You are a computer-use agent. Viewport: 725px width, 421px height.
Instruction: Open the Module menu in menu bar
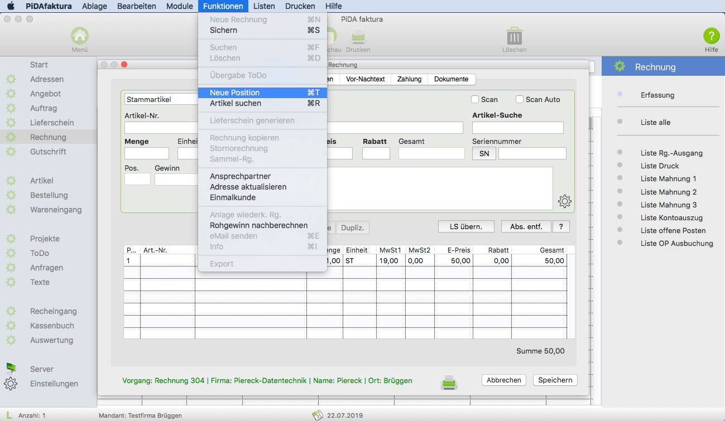pyautogui.click(x=180, y=6)
